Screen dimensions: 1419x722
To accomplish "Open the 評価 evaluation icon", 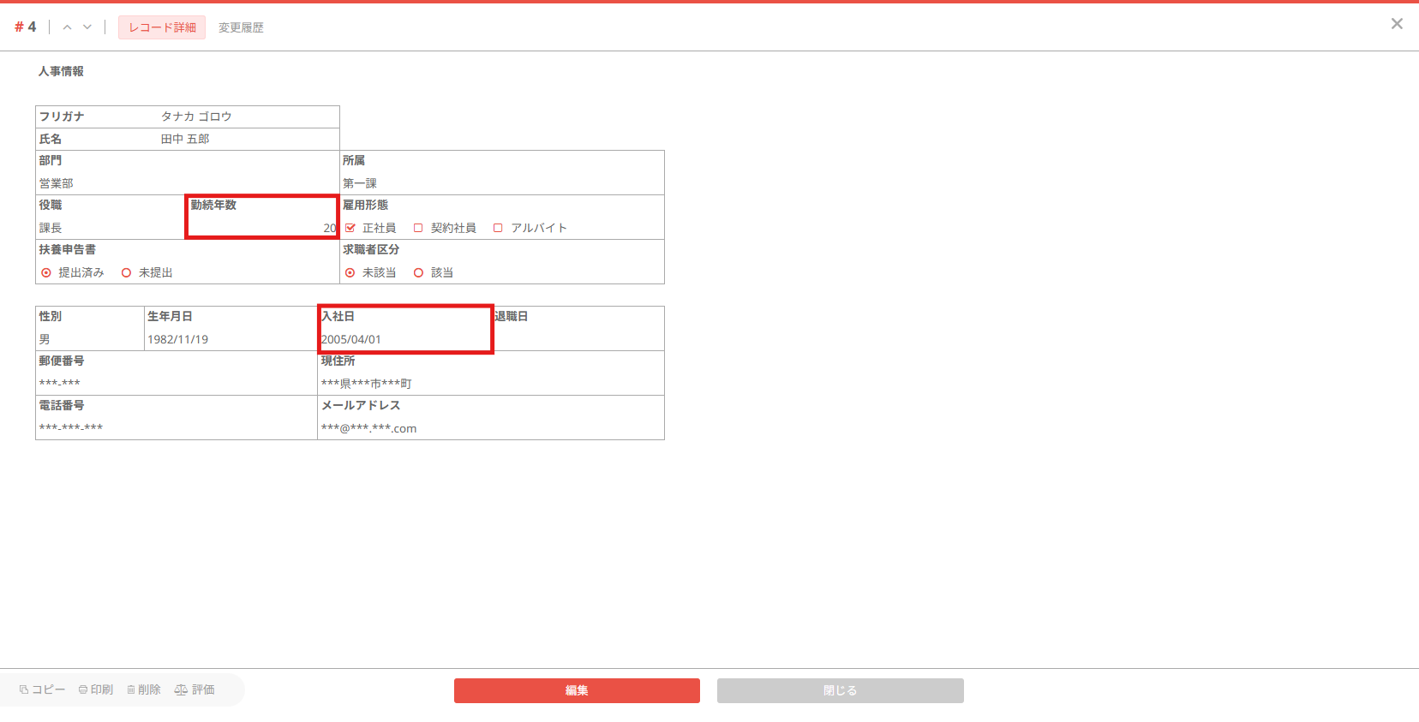I will (x=181, y=689).
